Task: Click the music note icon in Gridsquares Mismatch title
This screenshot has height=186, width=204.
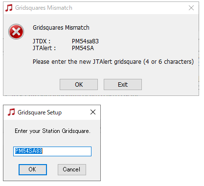Action: (9, 8)
